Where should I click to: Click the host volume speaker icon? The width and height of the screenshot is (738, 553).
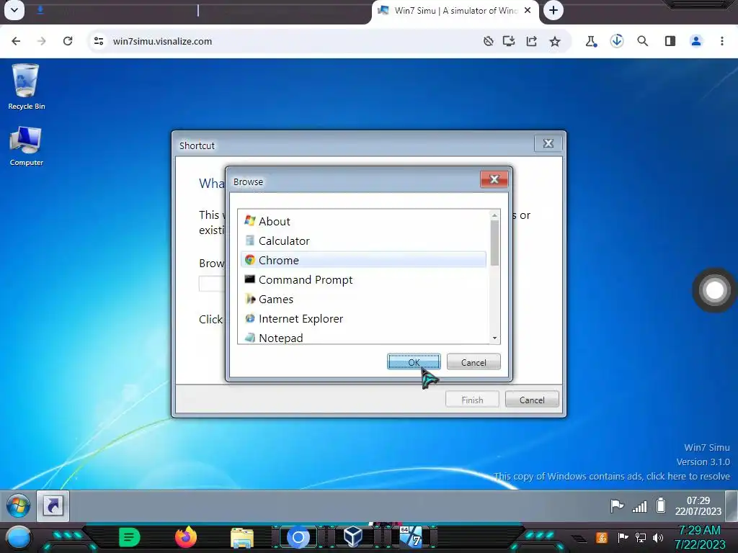click(x=658, y=538)
